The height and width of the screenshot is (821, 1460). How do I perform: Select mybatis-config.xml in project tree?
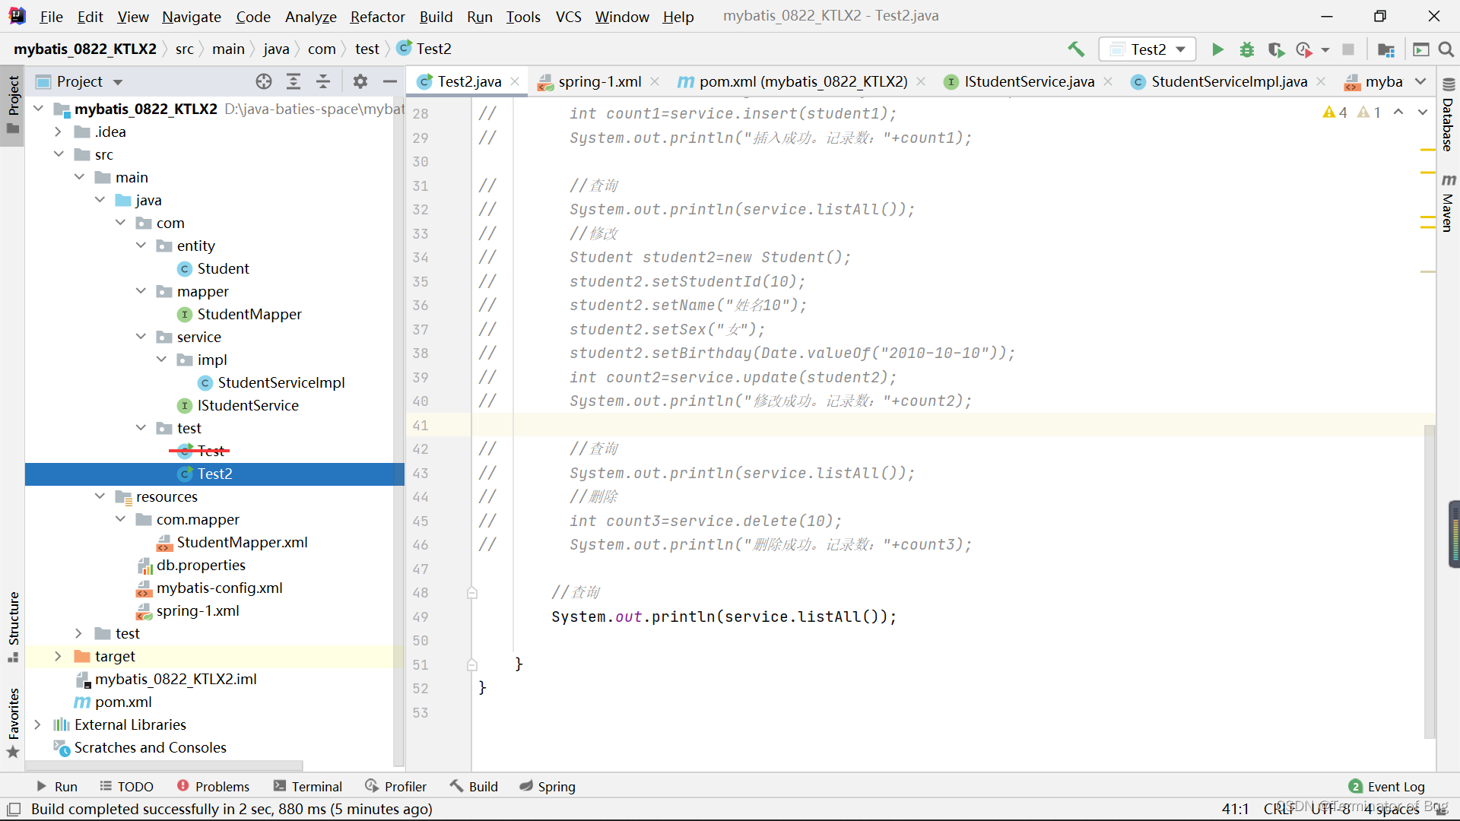(x=219, y=588)
